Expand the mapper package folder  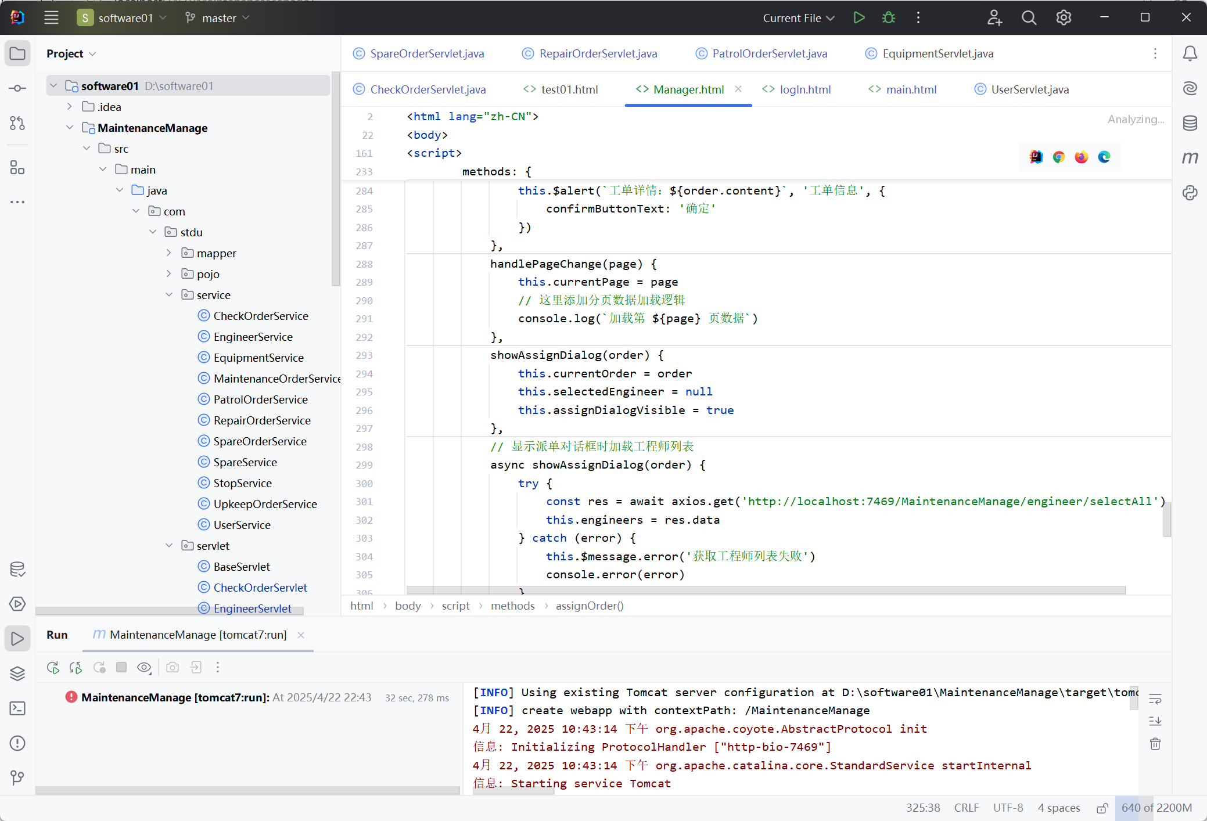click(169, 253)
